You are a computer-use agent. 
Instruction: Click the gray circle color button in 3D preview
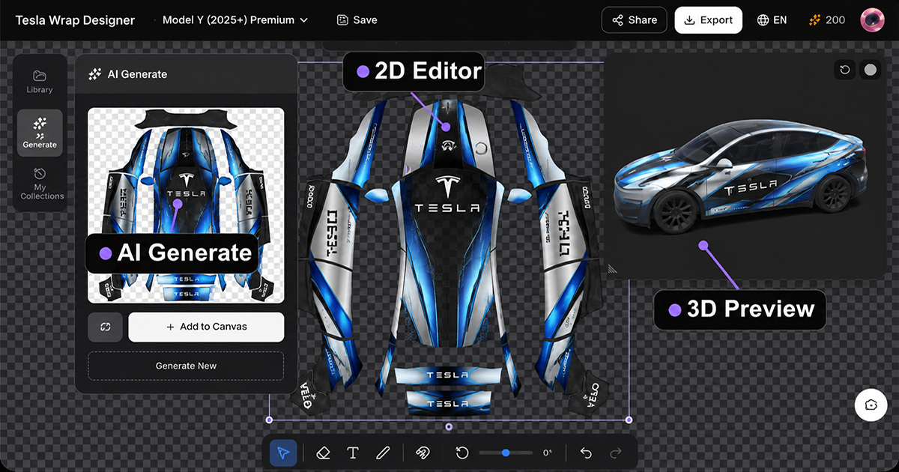(870, 70)
